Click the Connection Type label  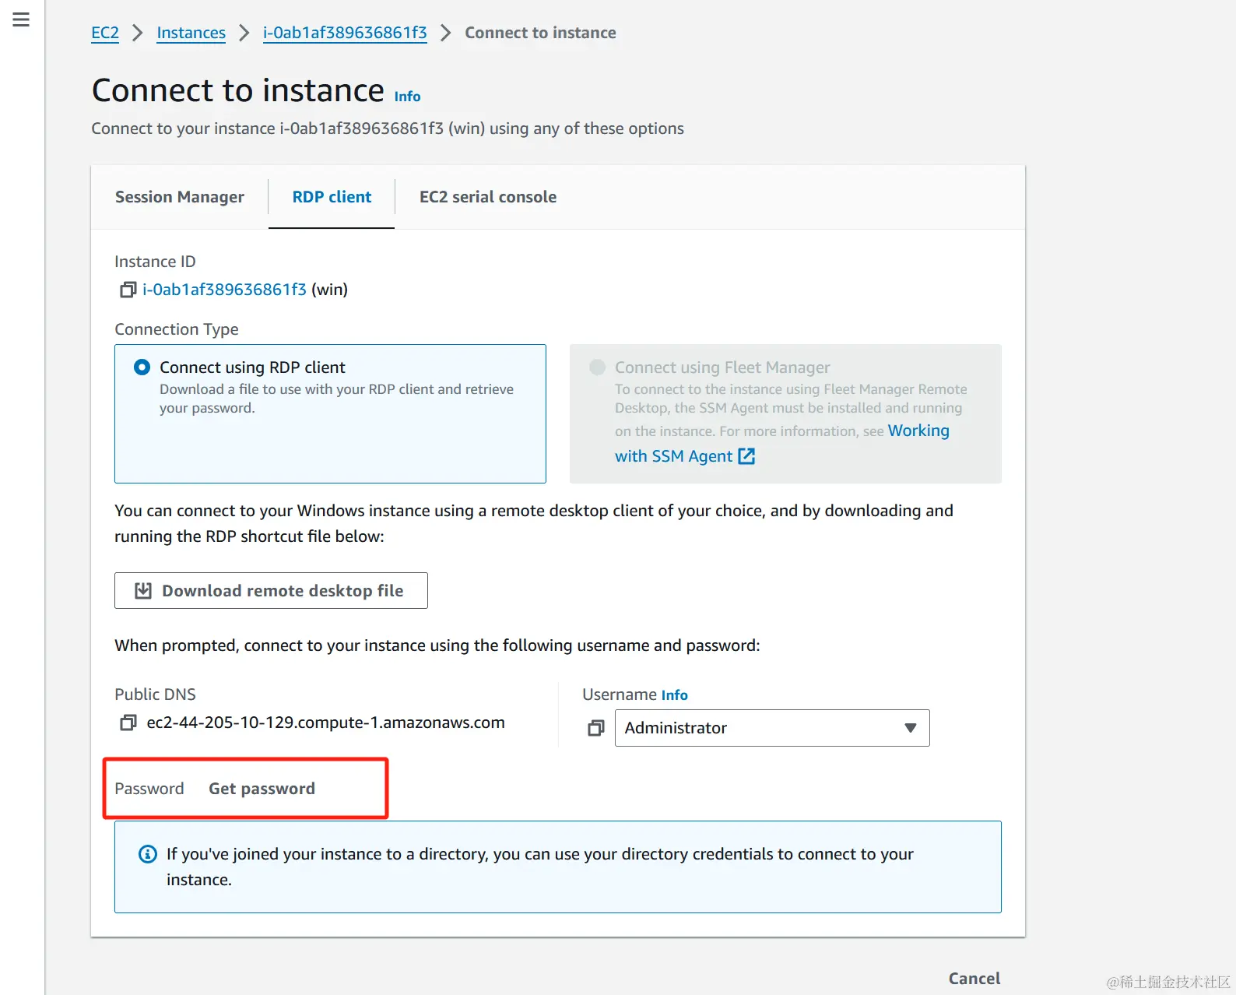[177, 329]
